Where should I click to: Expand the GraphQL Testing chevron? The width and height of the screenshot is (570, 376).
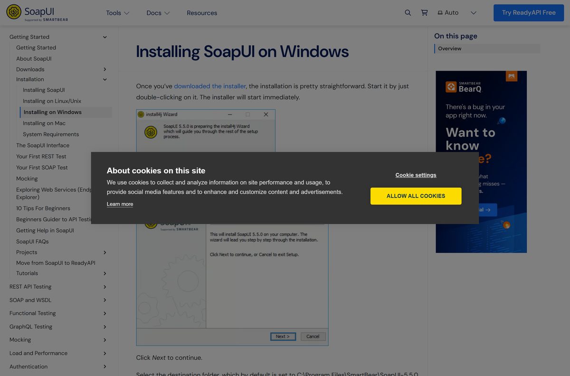[105, 327]
